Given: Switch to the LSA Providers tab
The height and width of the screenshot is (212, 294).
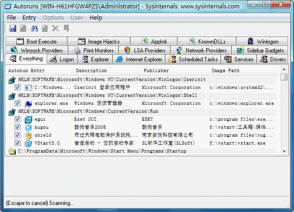Looking at the screenshot, I should 145,50.
